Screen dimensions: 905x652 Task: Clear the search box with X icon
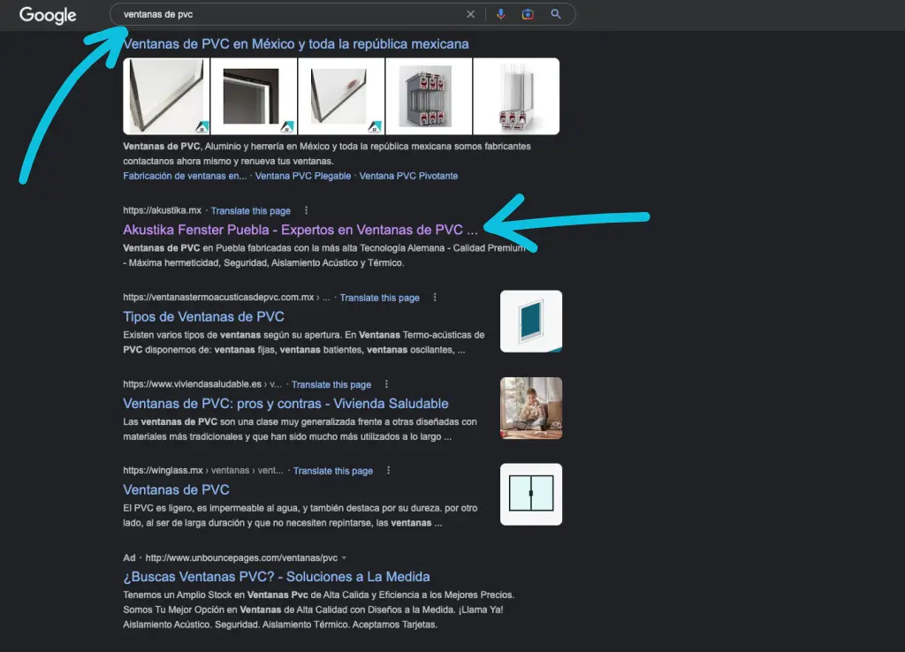[470, 14]
